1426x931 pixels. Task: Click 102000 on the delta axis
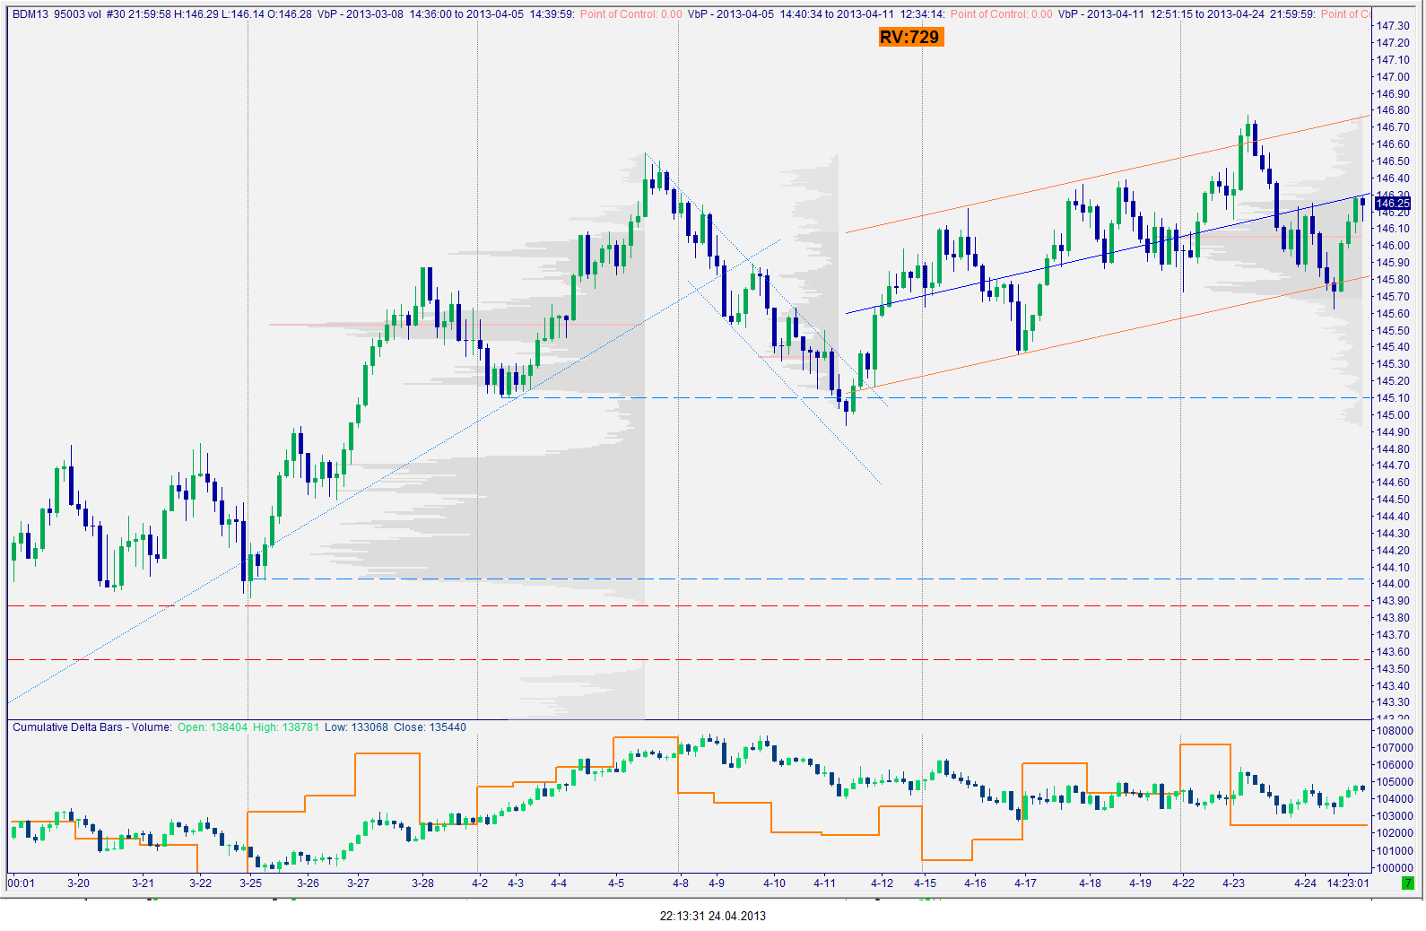coord(1395,833)
